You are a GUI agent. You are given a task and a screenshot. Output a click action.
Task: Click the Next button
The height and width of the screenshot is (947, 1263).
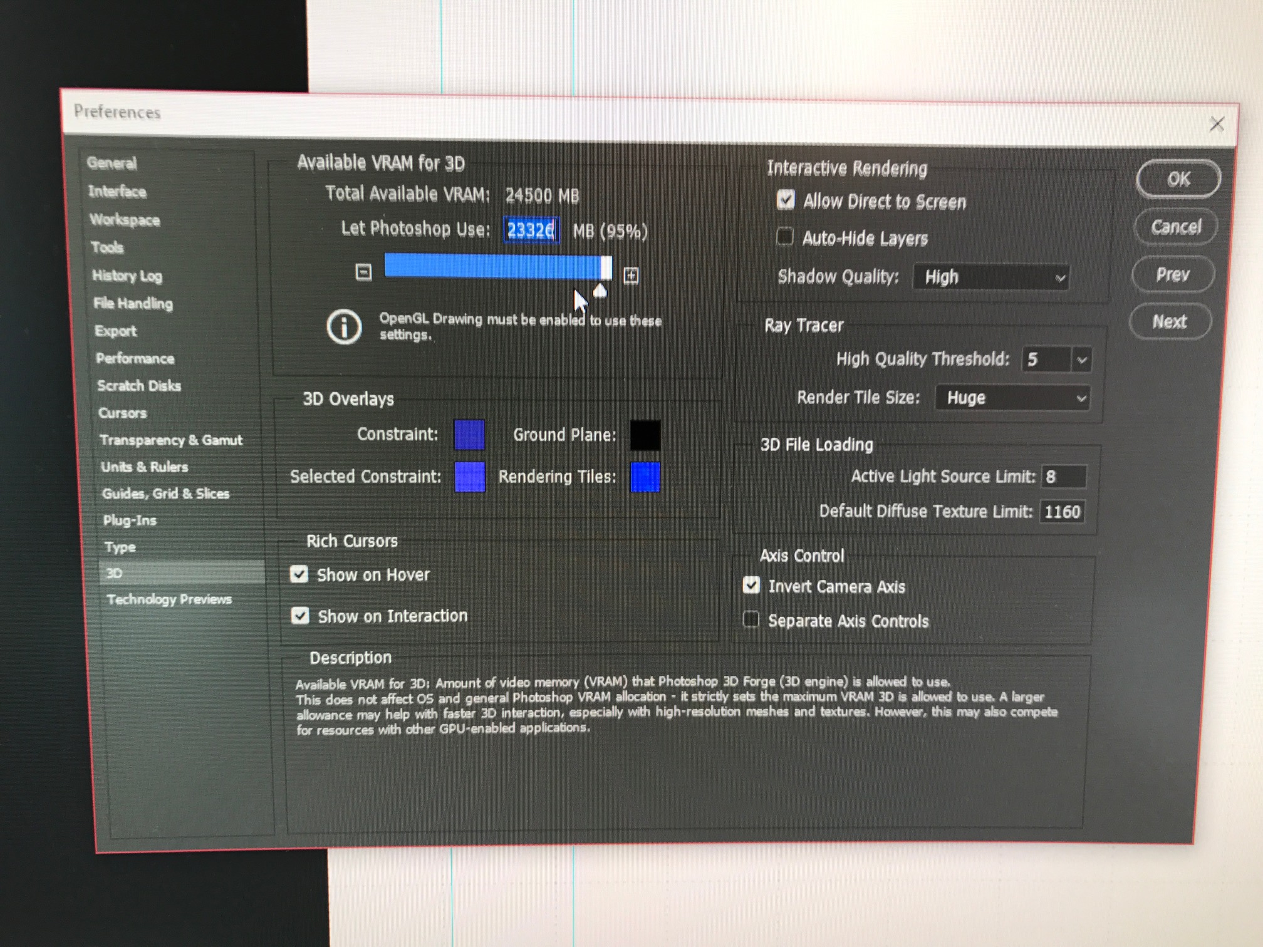1170,321
